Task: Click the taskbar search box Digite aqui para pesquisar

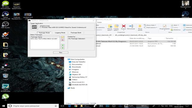Action: (33, 106)
